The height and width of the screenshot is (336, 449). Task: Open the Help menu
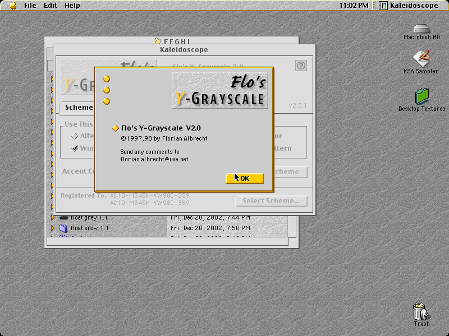[x=72, y=6]
